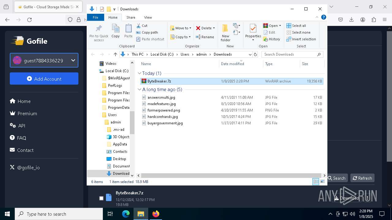Image resolution: width=392 pixels, height=220 pixels.
Task: Open Explorer Help question icon
Action: 324,17
